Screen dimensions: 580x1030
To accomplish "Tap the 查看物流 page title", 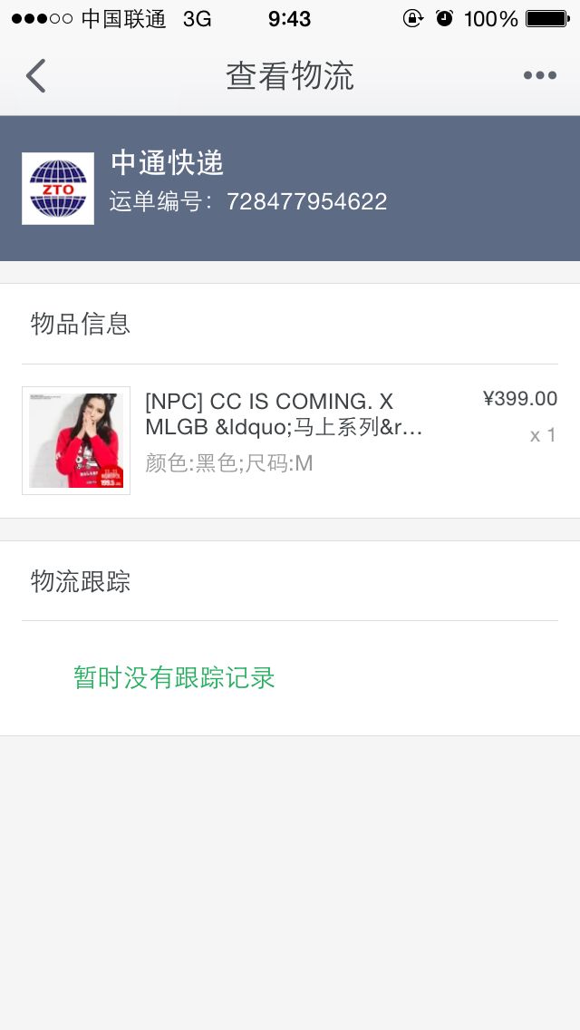I will click(x=290, y=76).
